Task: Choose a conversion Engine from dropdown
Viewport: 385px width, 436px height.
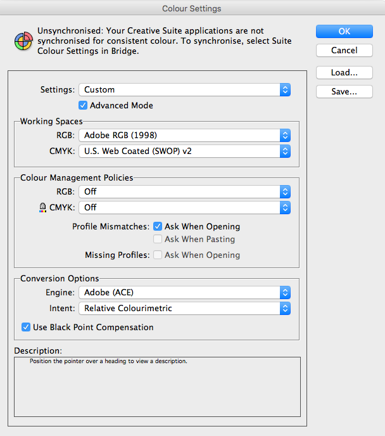Action: coord(184,293)
